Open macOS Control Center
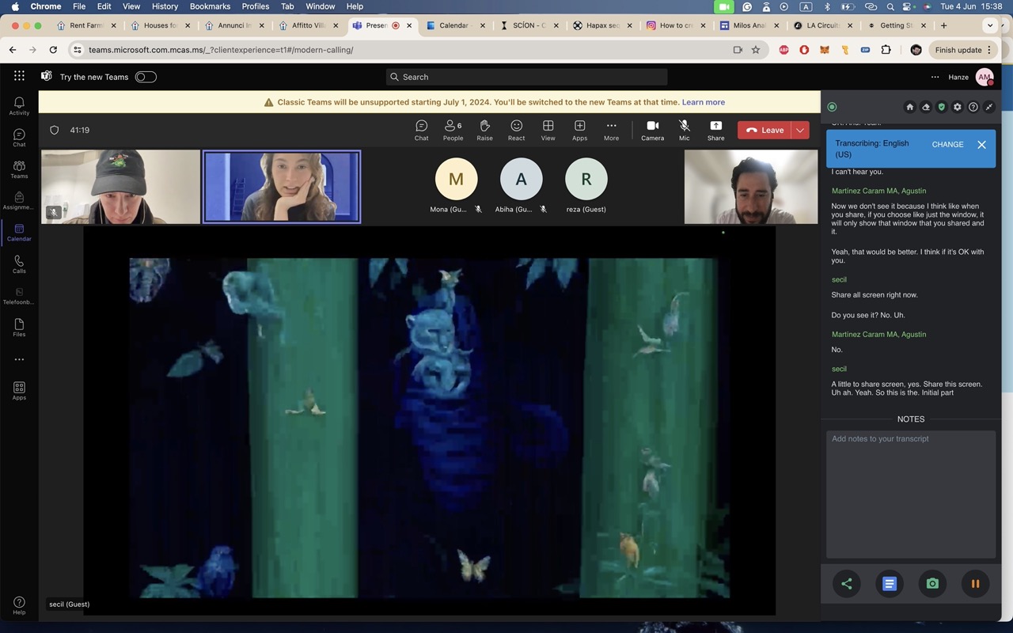1013x633 pixels. click(x=908, y=6)
